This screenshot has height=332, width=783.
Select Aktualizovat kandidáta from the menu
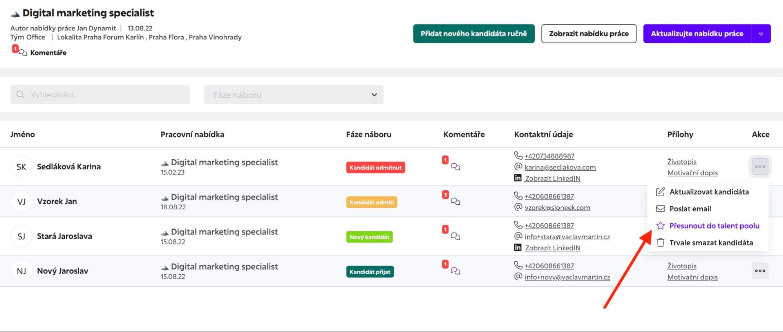point(709,192)
